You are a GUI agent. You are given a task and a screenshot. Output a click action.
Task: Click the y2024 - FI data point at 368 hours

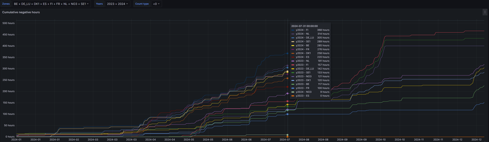point(288,53)
